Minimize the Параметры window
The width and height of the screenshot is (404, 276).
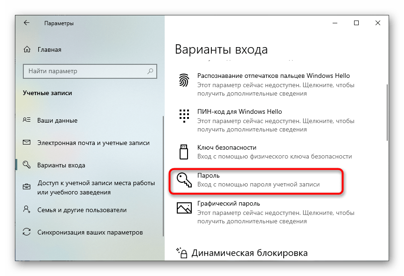click(x=335, y=23)
